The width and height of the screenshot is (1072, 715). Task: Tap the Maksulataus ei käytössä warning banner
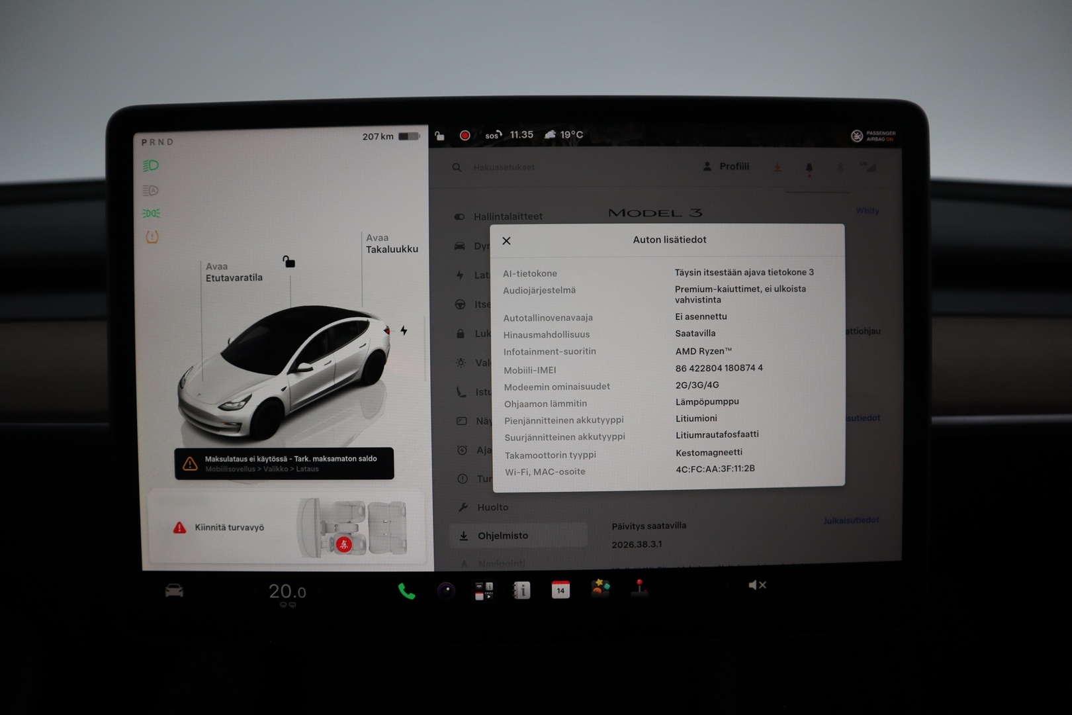[x=284, y=463]
